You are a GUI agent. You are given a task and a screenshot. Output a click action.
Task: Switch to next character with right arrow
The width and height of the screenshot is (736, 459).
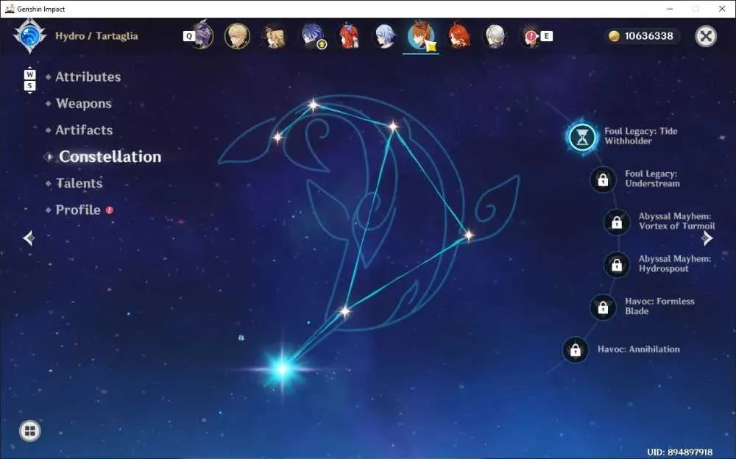707,238
